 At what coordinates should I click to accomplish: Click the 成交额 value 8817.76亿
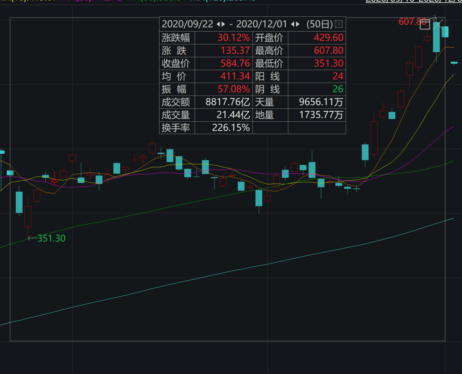228,102
